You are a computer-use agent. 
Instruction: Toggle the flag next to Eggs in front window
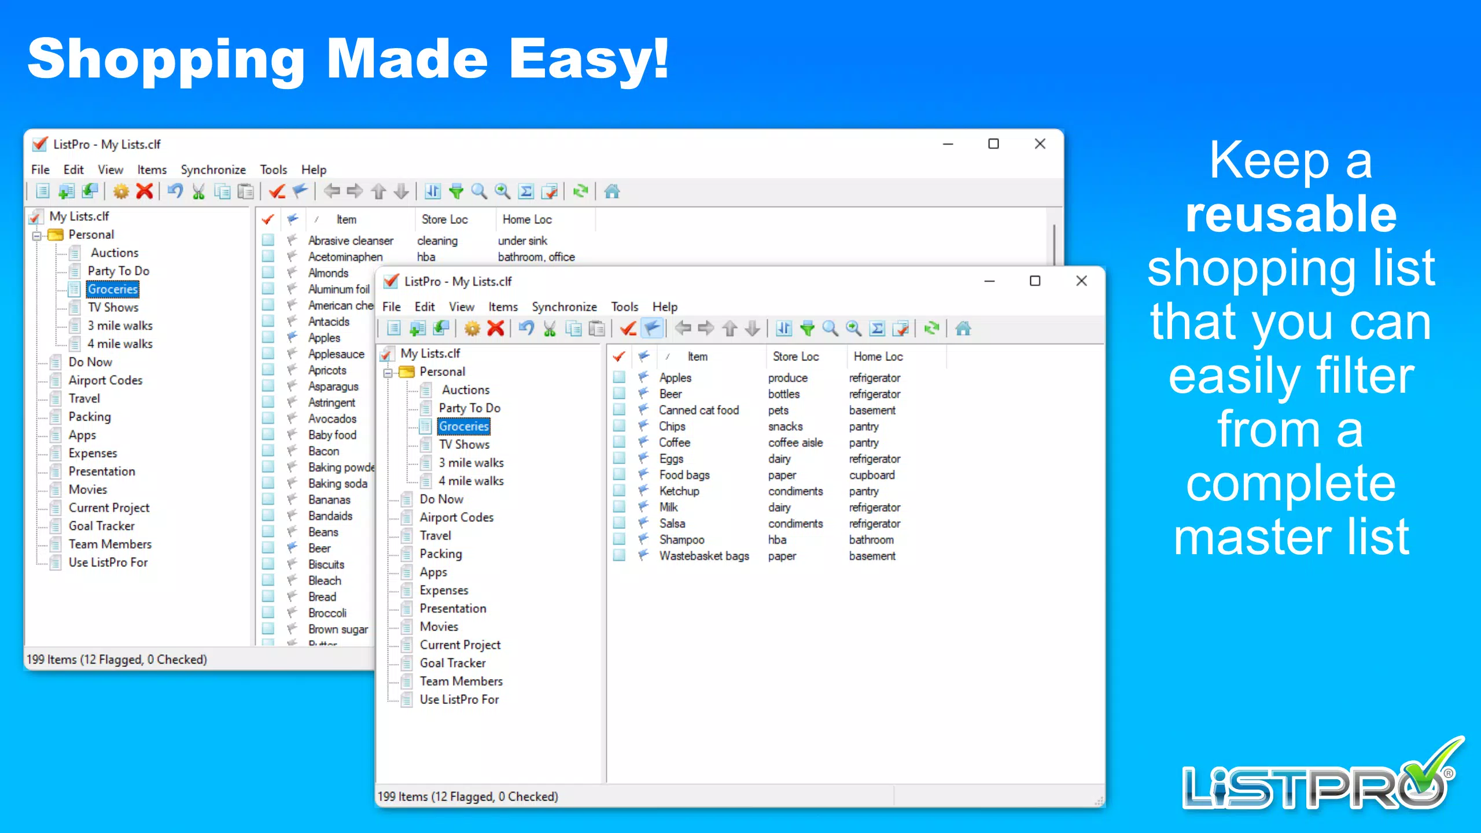pos(643,458)
